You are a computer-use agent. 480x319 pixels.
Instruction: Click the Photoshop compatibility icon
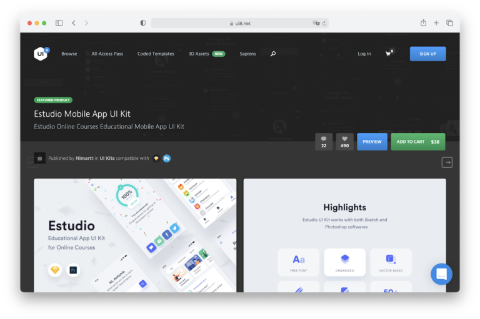point(167,159)
